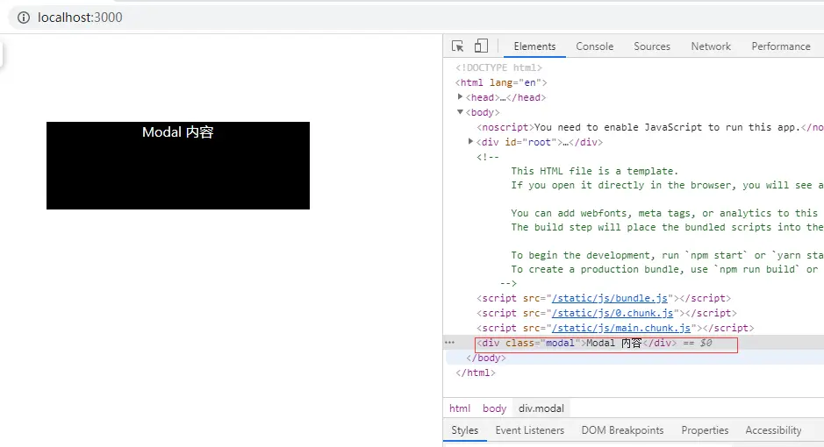Select html in the breadcrumb bar
Viewport: 824px width, 447px height.
pos(460,408)
